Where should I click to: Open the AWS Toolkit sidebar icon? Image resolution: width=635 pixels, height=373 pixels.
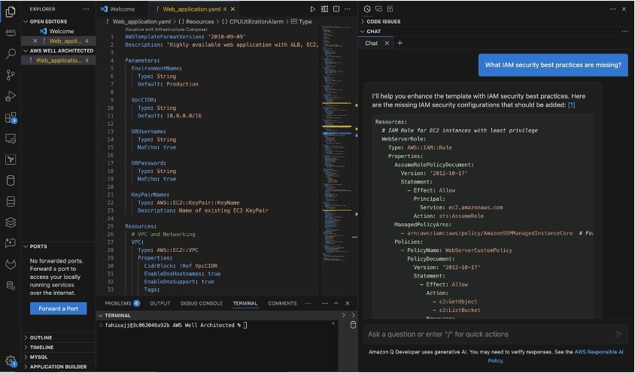pos(11,32)
